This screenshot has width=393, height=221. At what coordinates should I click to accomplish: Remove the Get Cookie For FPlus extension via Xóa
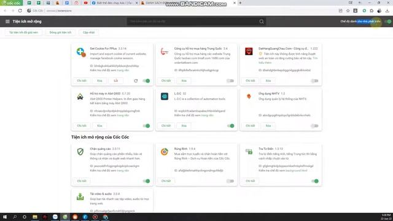[x=99, y=80]
